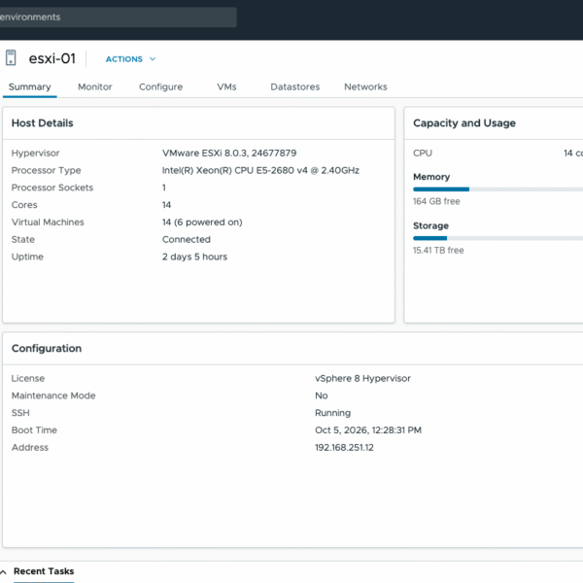Click the Processor Type label
This screenshot has height=583, width=583.
[x=46, y=170]
